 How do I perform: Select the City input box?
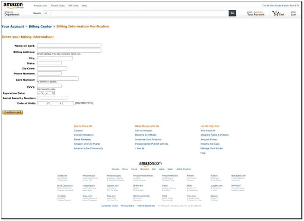tap(55, 58)
